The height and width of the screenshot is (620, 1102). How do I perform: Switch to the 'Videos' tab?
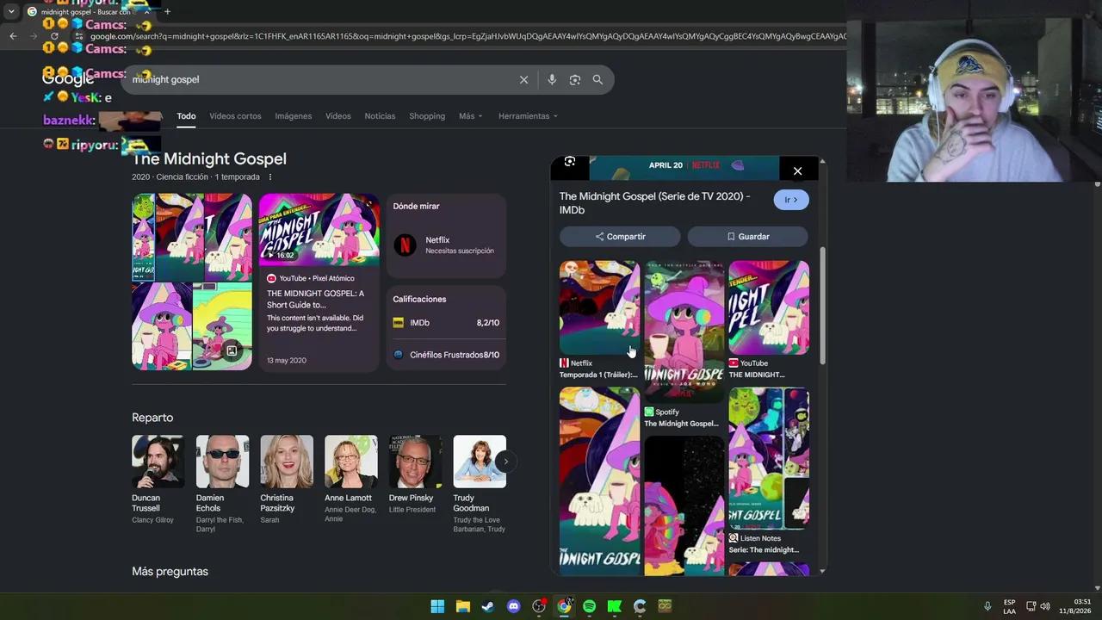point(338,116)
